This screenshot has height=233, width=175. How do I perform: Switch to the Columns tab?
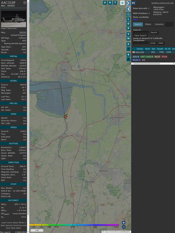(x=159, y=24)
